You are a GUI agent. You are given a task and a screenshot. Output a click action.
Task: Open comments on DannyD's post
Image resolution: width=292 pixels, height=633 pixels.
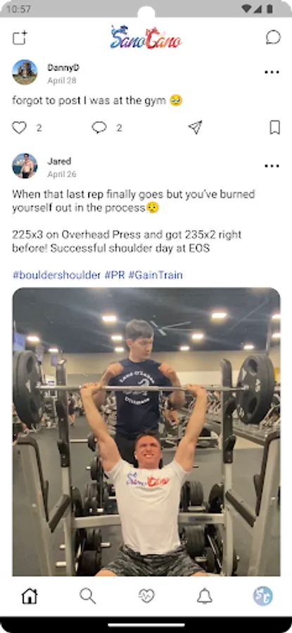(99, 127)
